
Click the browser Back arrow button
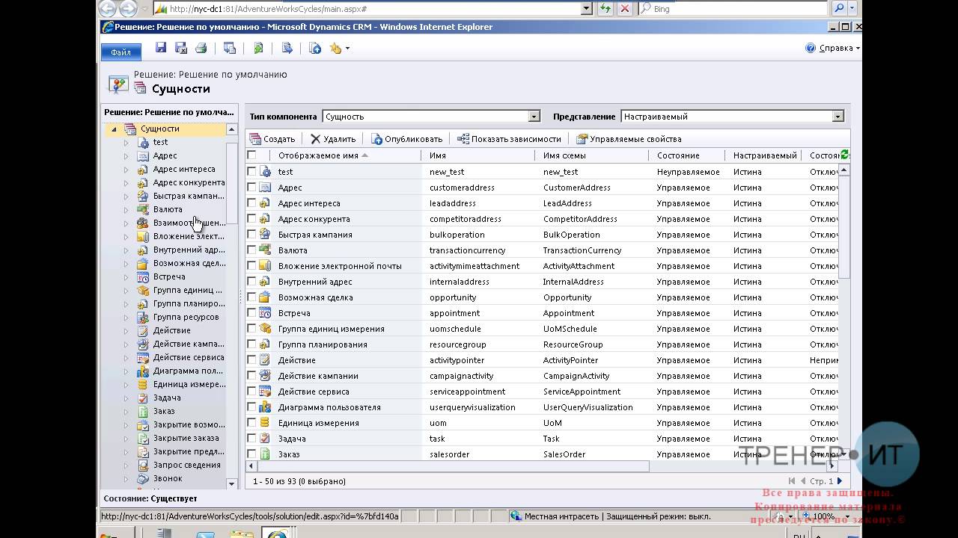(x=108, y=9)
